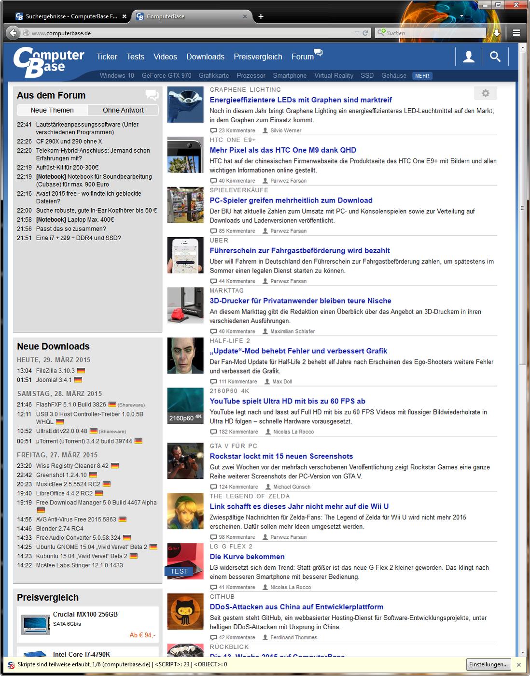530x676 pixels.
Task: Close the Suchergebnisse tab
Action: 125,16
